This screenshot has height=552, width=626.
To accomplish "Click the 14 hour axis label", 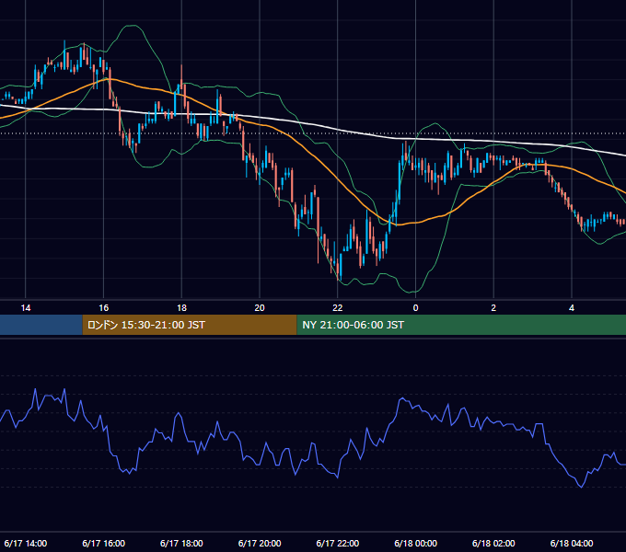I will coord(26,308).
